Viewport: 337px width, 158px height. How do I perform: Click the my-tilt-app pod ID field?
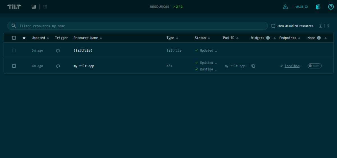[x=236, y=66]
